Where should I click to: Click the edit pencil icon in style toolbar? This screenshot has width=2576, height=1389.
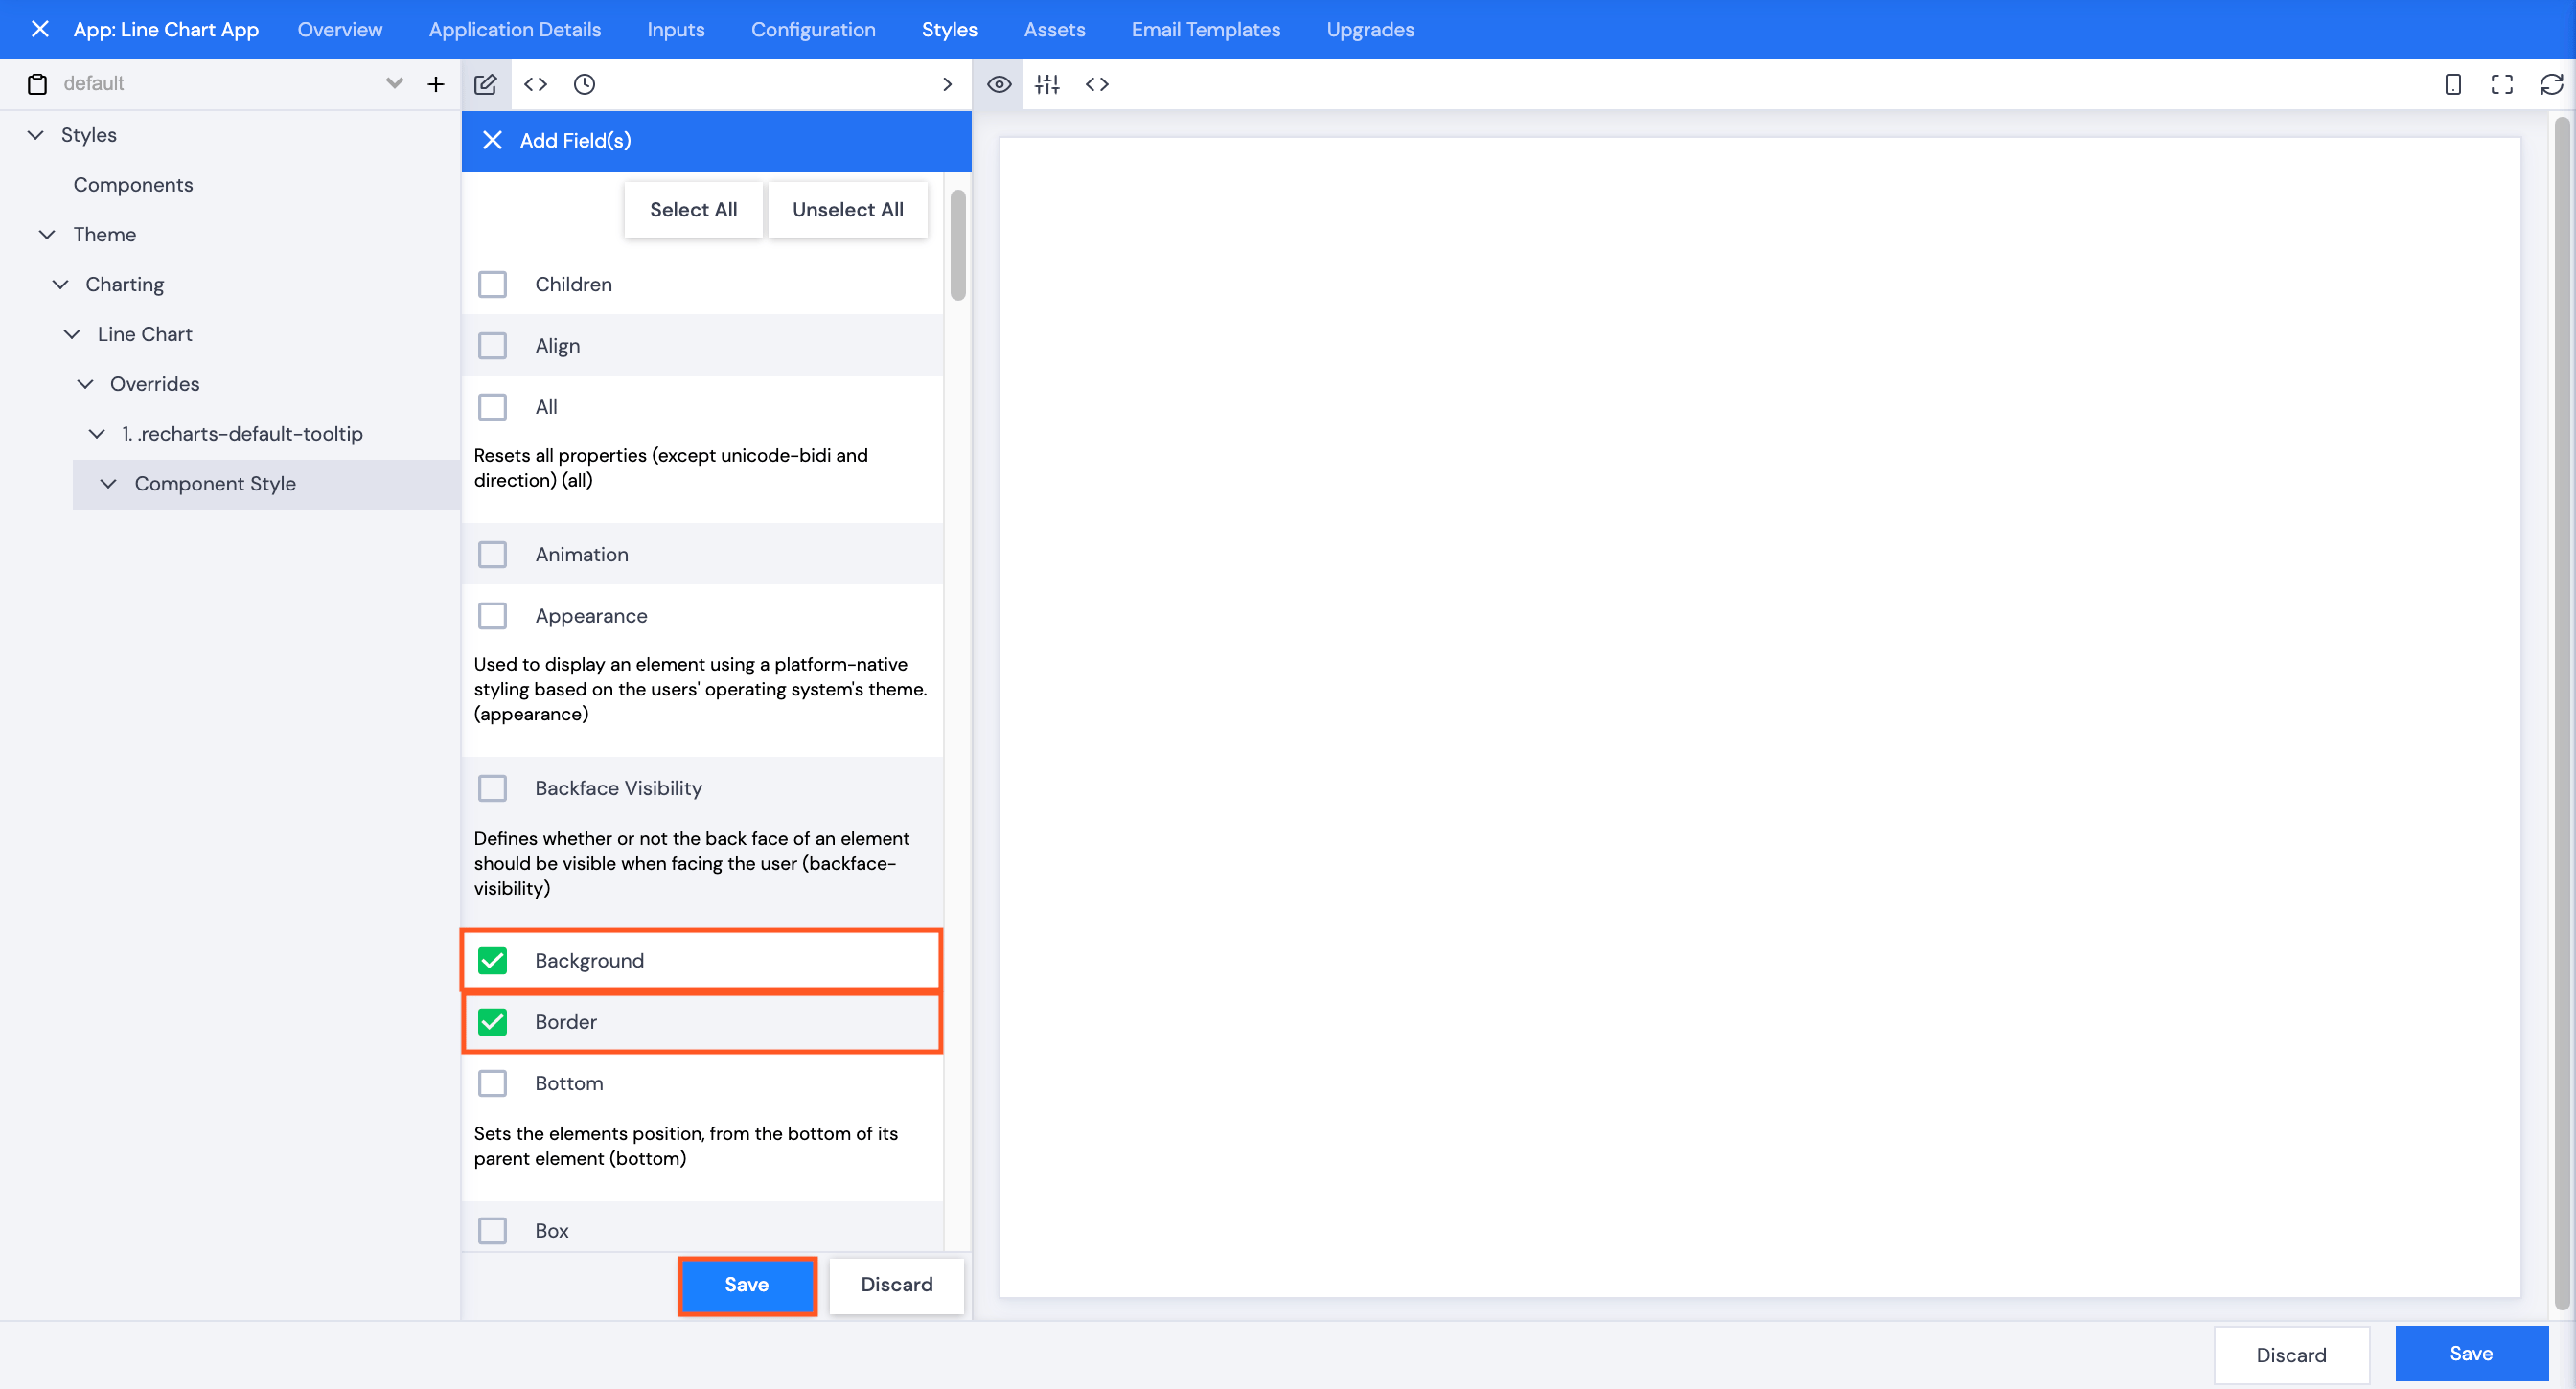485,84
